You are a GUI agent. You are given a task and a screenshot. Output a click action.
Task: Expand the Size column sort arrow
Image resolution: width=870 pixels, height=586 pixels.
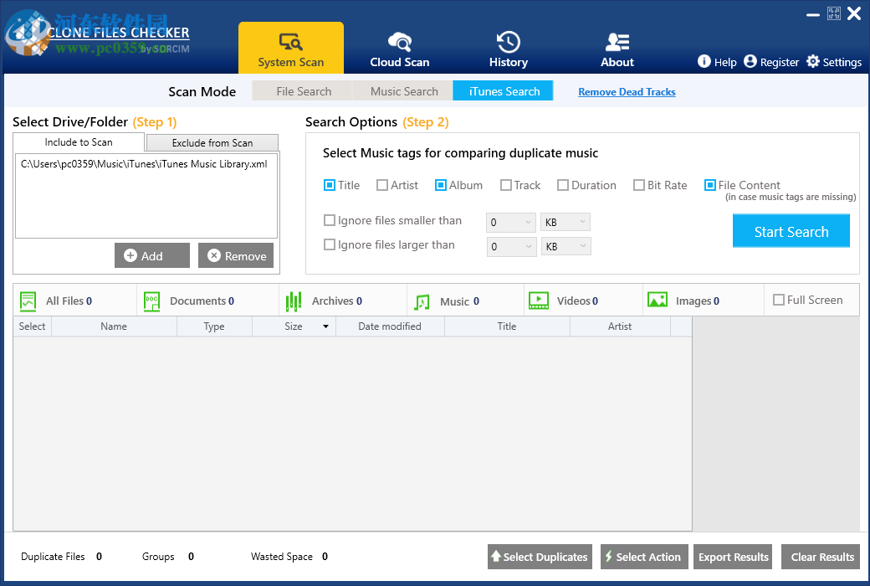point(325,327)
